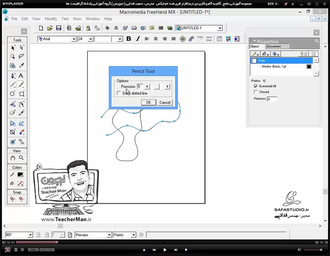The width and height of the screenshot is (330, 256).
Task: Select the Pen tool
Action: point(13,75)
